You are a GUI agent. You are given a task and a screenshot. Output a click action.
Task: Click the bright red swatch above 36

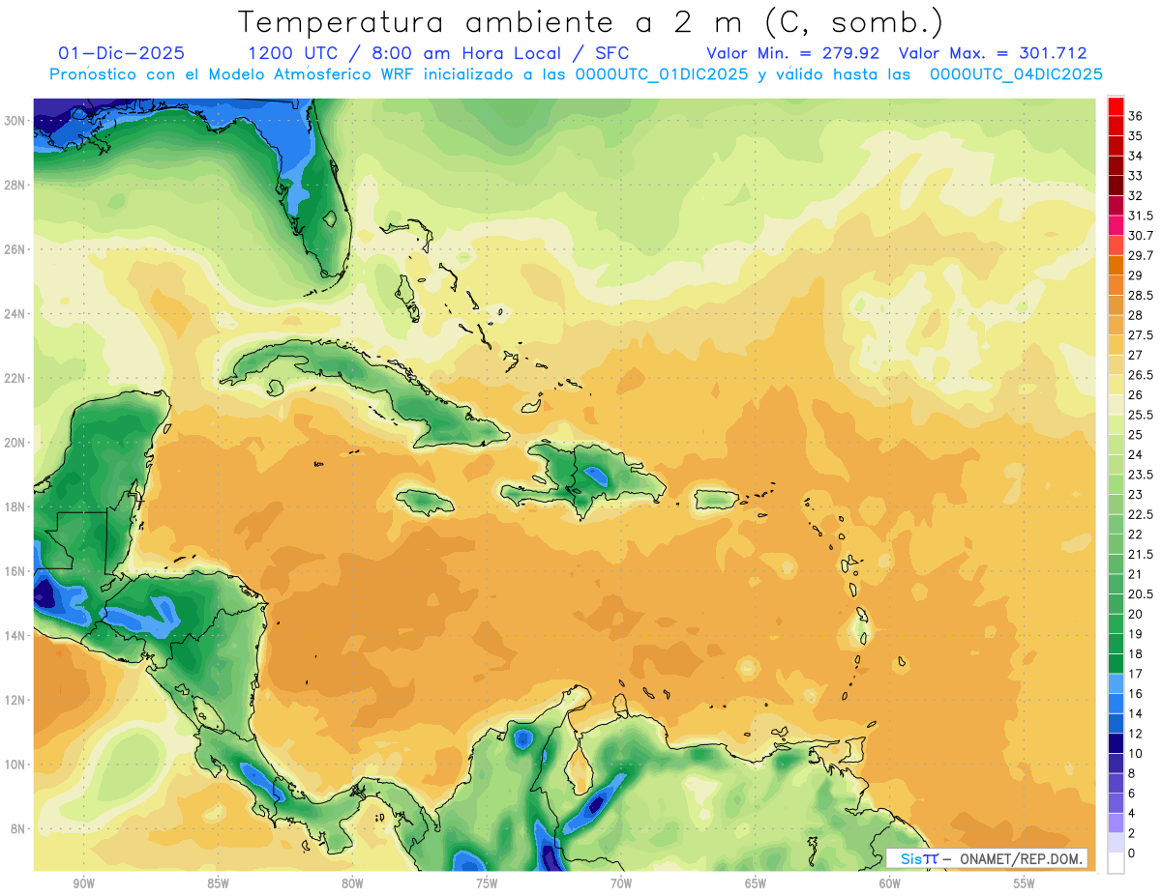(x=1116, y=106)
